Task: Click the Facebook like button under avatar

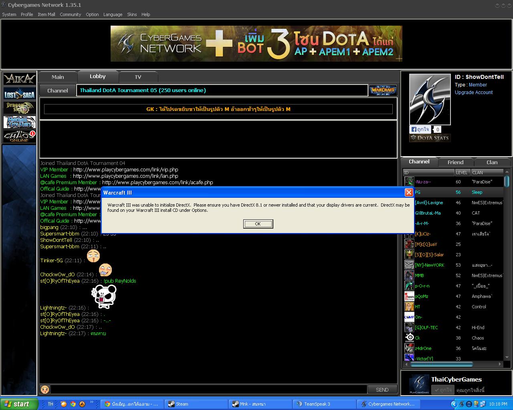Action: 420,129
